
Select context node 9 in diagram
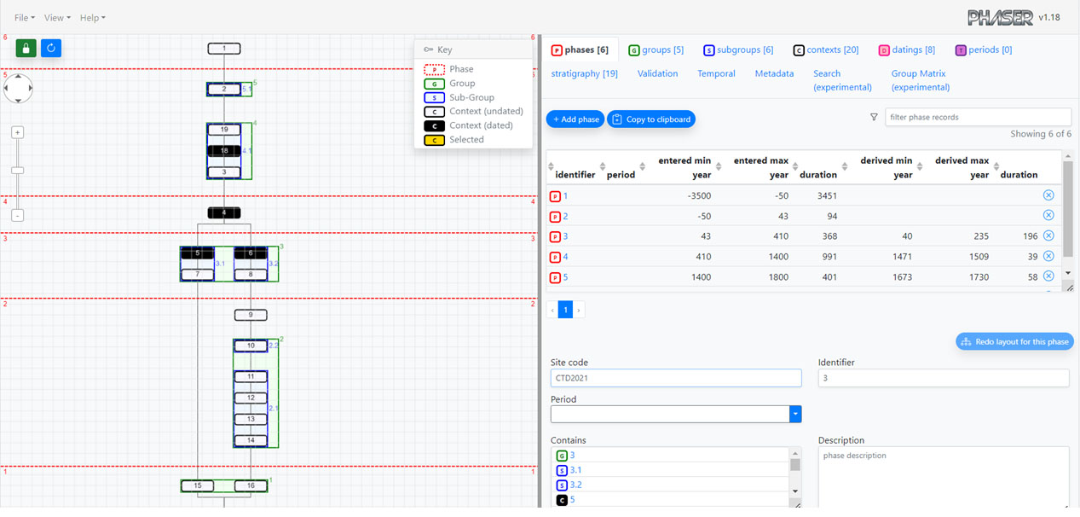[x=251, y=316]
